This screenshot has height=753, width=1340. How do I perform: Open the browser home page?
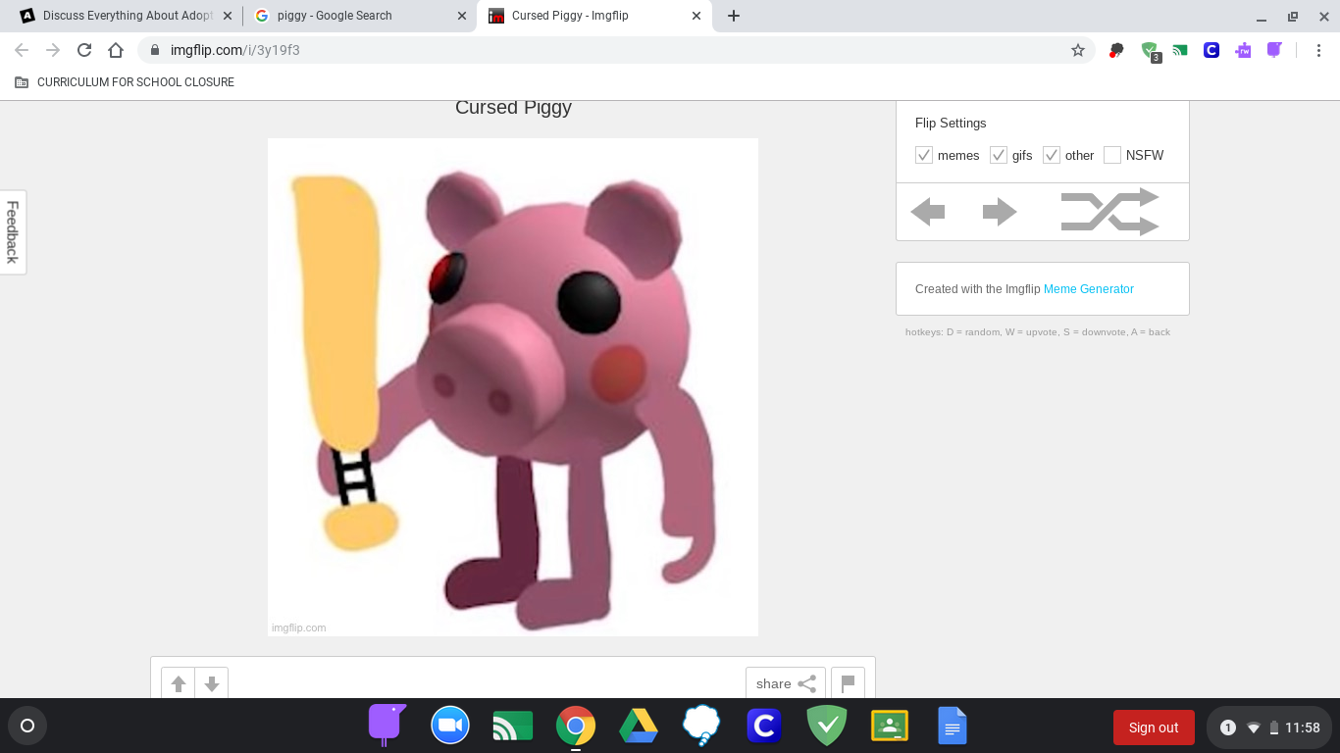(x=116, y=50)
